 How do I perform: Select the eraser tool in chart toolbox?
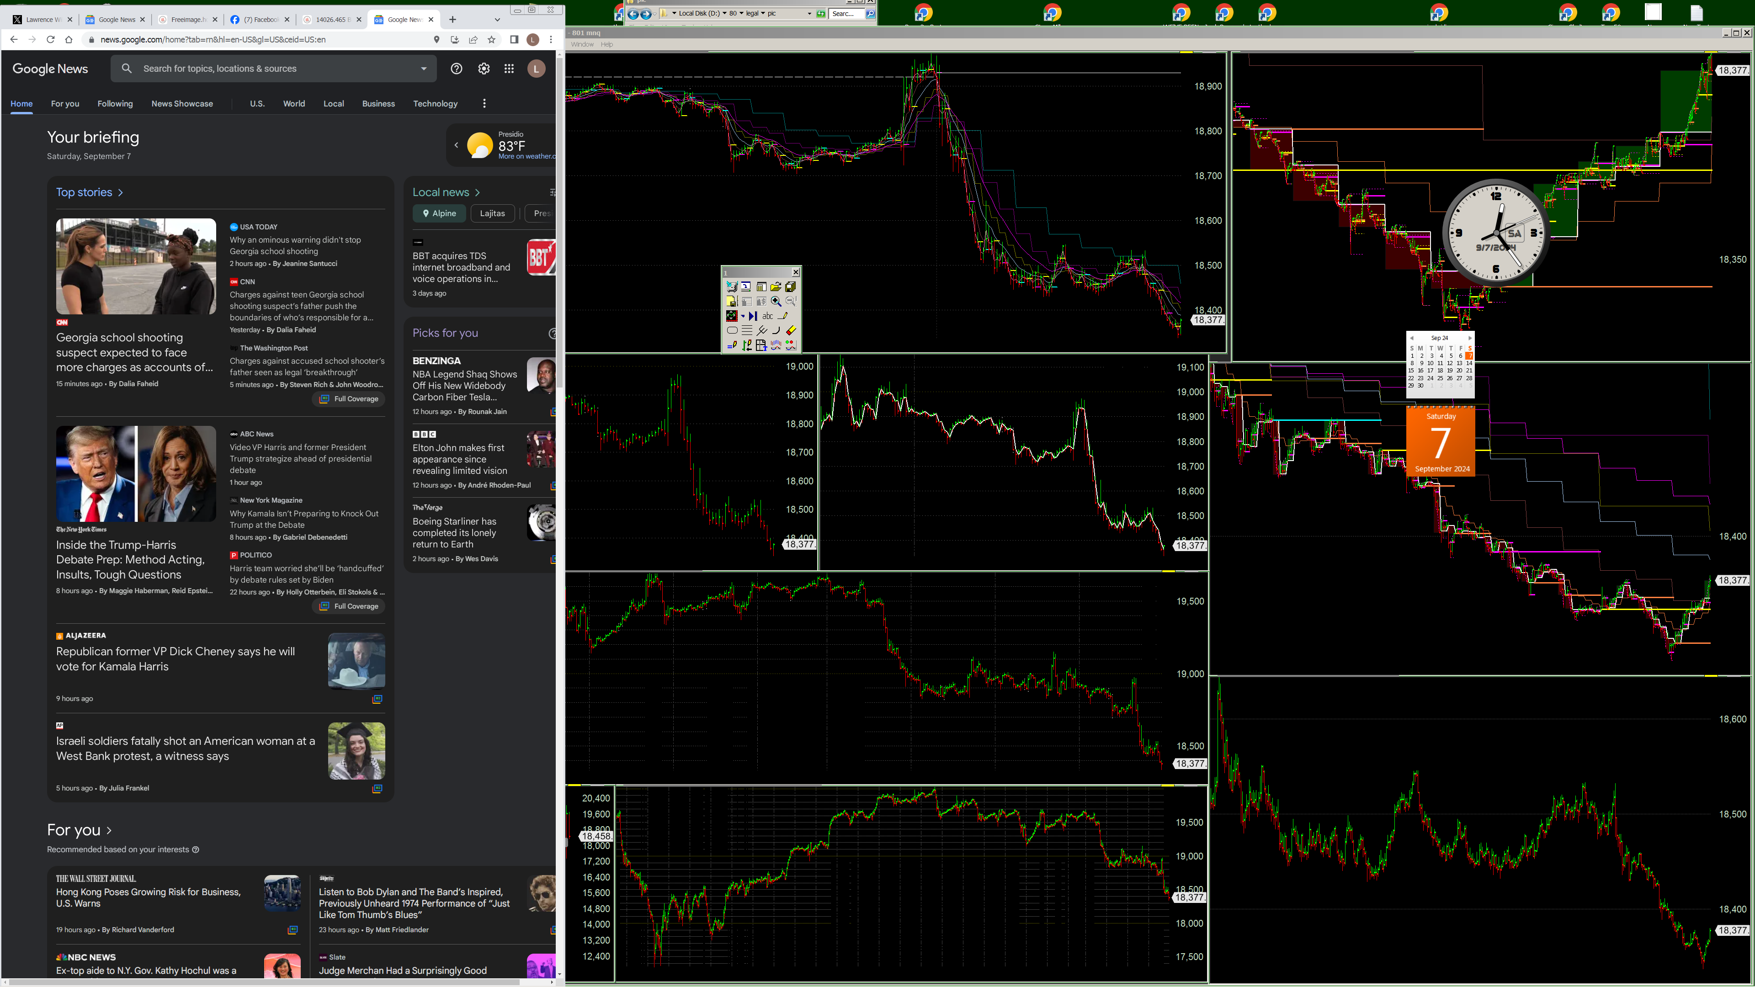click(791, 330)
